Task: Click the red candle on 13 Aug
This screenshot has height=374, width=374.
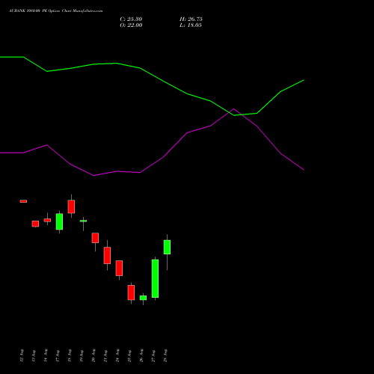Action: point(35,224)
